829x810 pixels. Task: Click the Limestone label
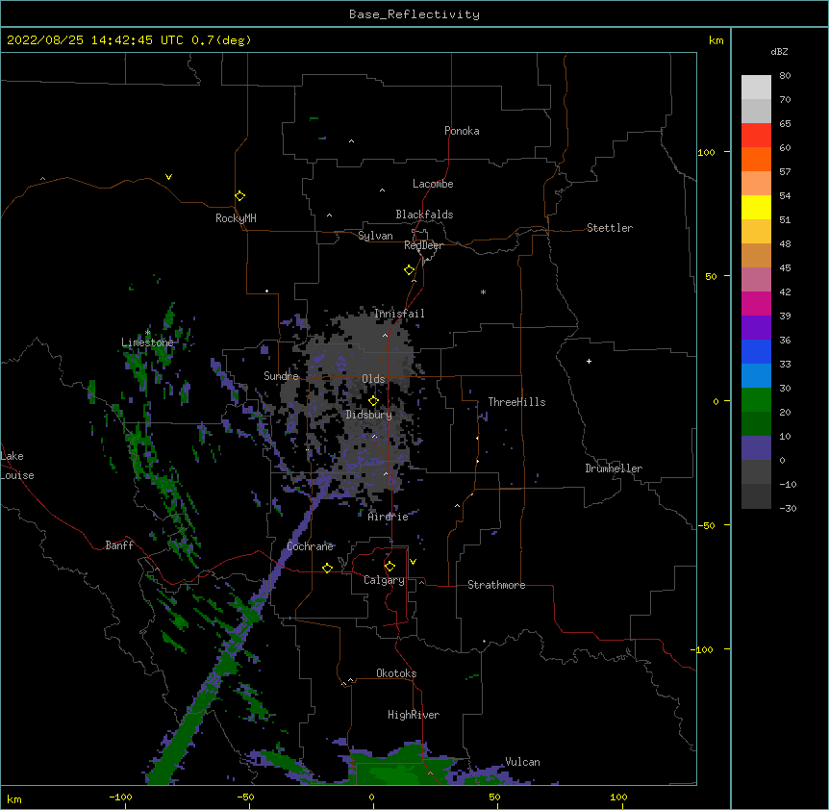pyautogui.click(x=147, y=342)
